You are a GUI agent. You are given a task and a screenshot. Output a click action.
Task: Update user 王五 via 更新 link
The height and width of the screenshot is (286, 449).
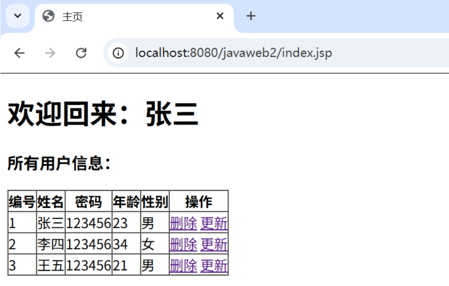coord(214,266)
